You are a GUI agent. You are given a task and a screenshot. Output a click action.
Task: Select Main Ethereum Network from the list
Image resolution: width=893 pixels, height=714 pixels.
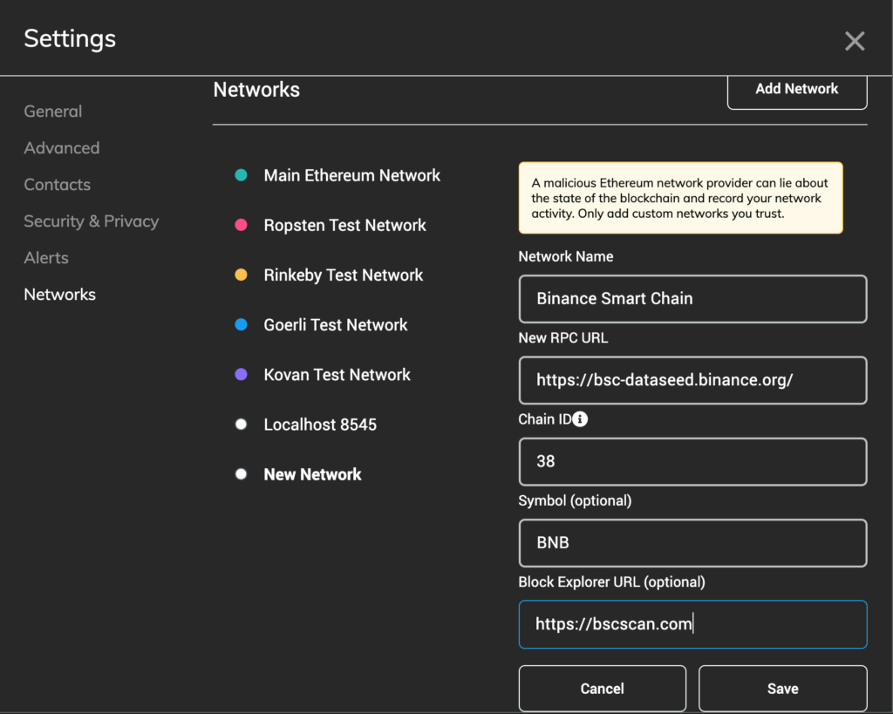pos(352,175)
